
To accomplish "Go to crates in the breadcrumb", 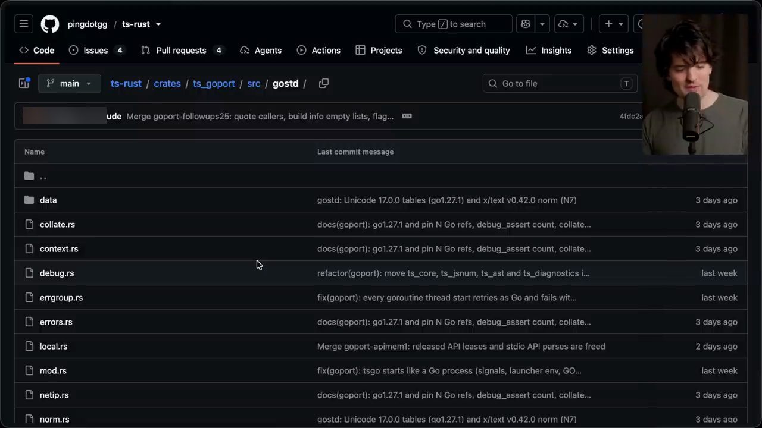I will [x=167, y=83].
